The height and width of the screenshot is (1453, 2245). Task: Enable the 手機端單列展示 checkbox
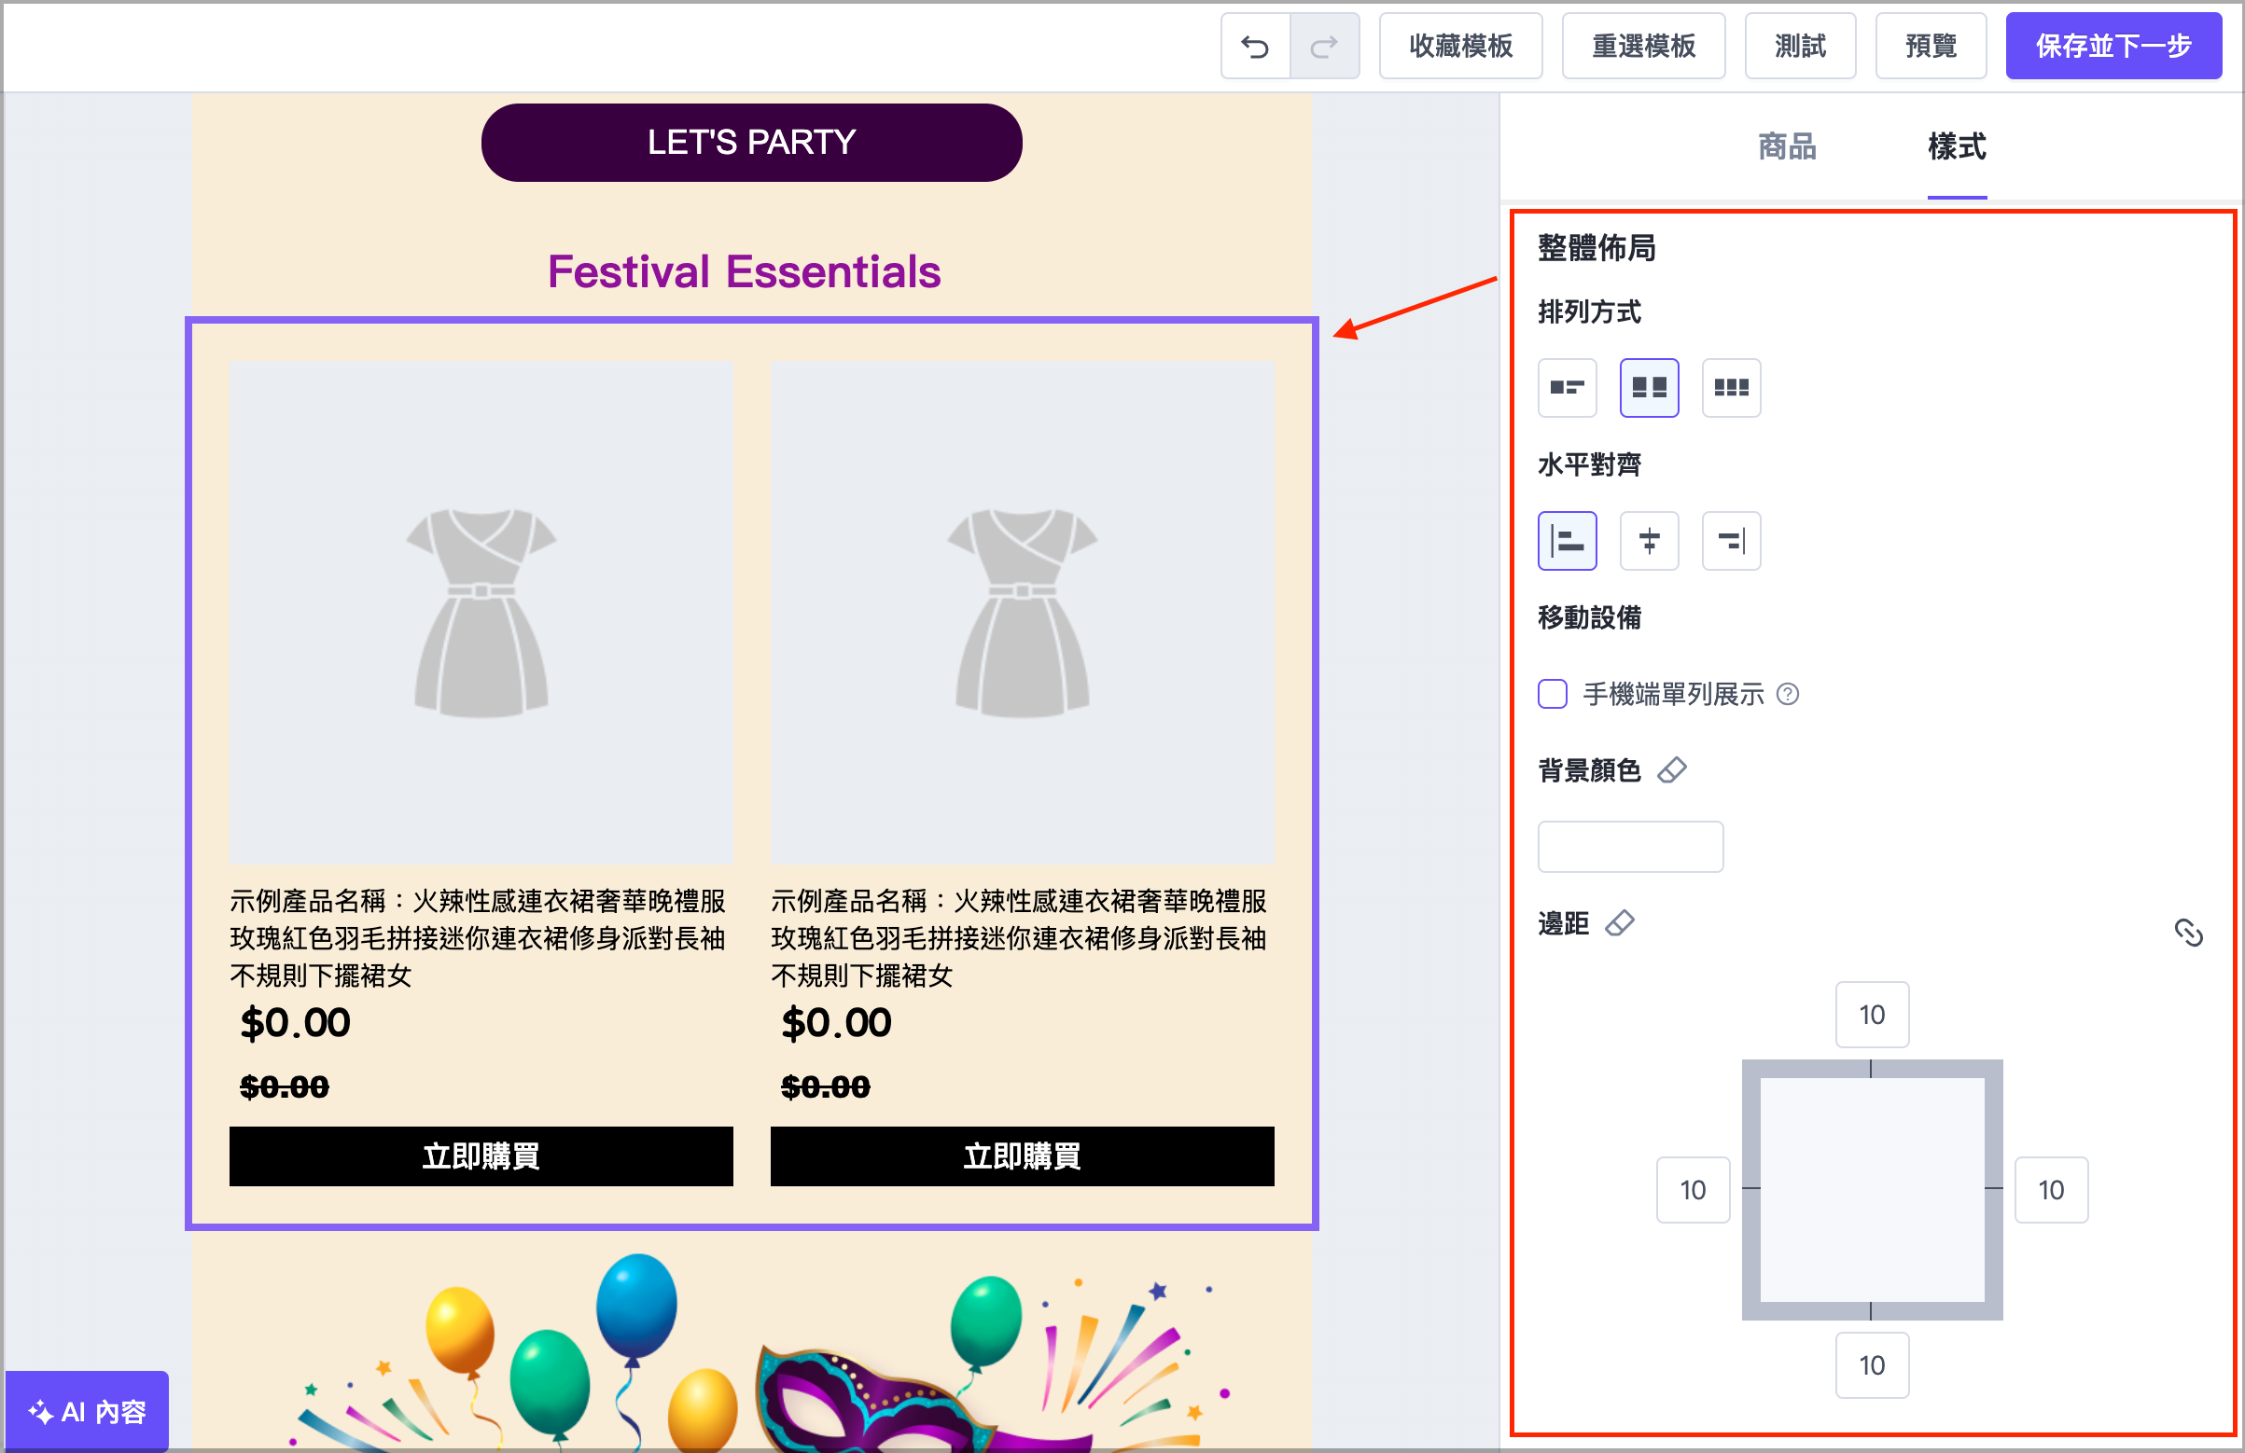point(1552,694)
